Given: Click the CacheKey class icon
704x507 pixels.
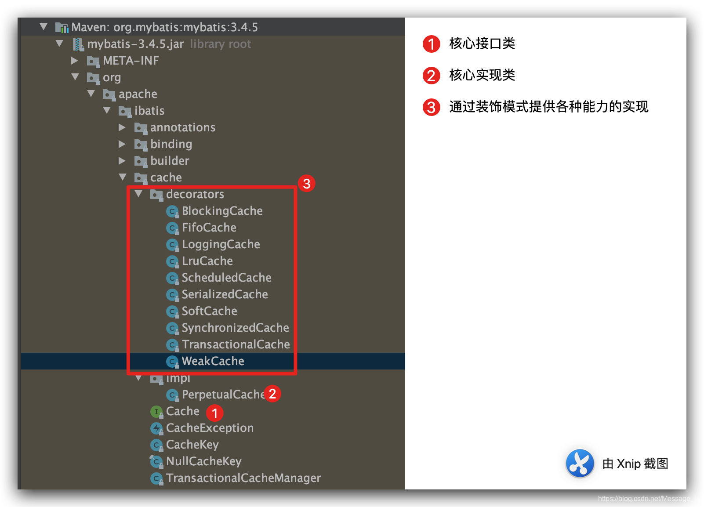Looking at the screenshot, I should click(x=156, y=445).
